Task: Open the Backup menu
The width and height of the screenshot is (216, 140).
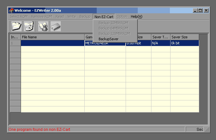Action: coord(85,16)
